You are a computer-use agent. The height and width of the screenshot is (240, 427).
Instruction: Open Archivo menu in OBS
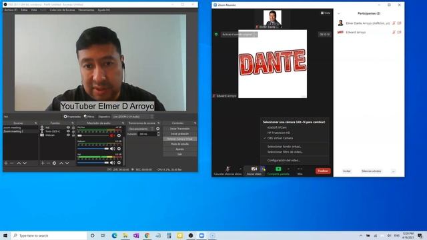point(11,10)
